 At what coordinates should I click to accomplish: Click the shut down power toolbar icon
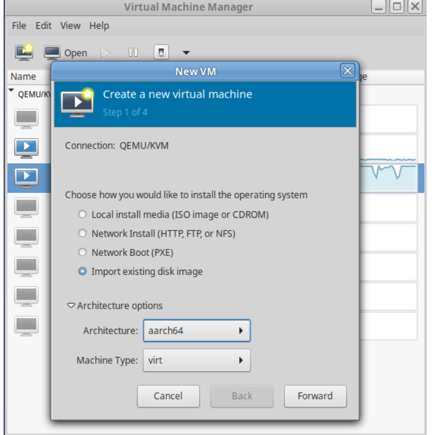(161, 53)
